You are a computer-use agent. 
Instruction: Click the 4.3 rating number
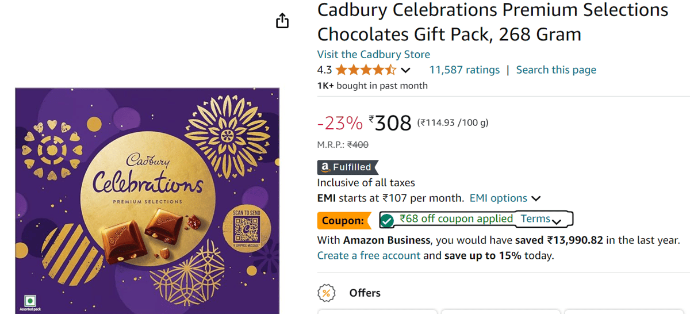pos(324,70)
